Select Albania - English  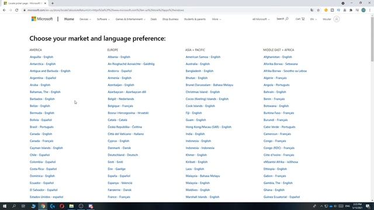[119, 57]
